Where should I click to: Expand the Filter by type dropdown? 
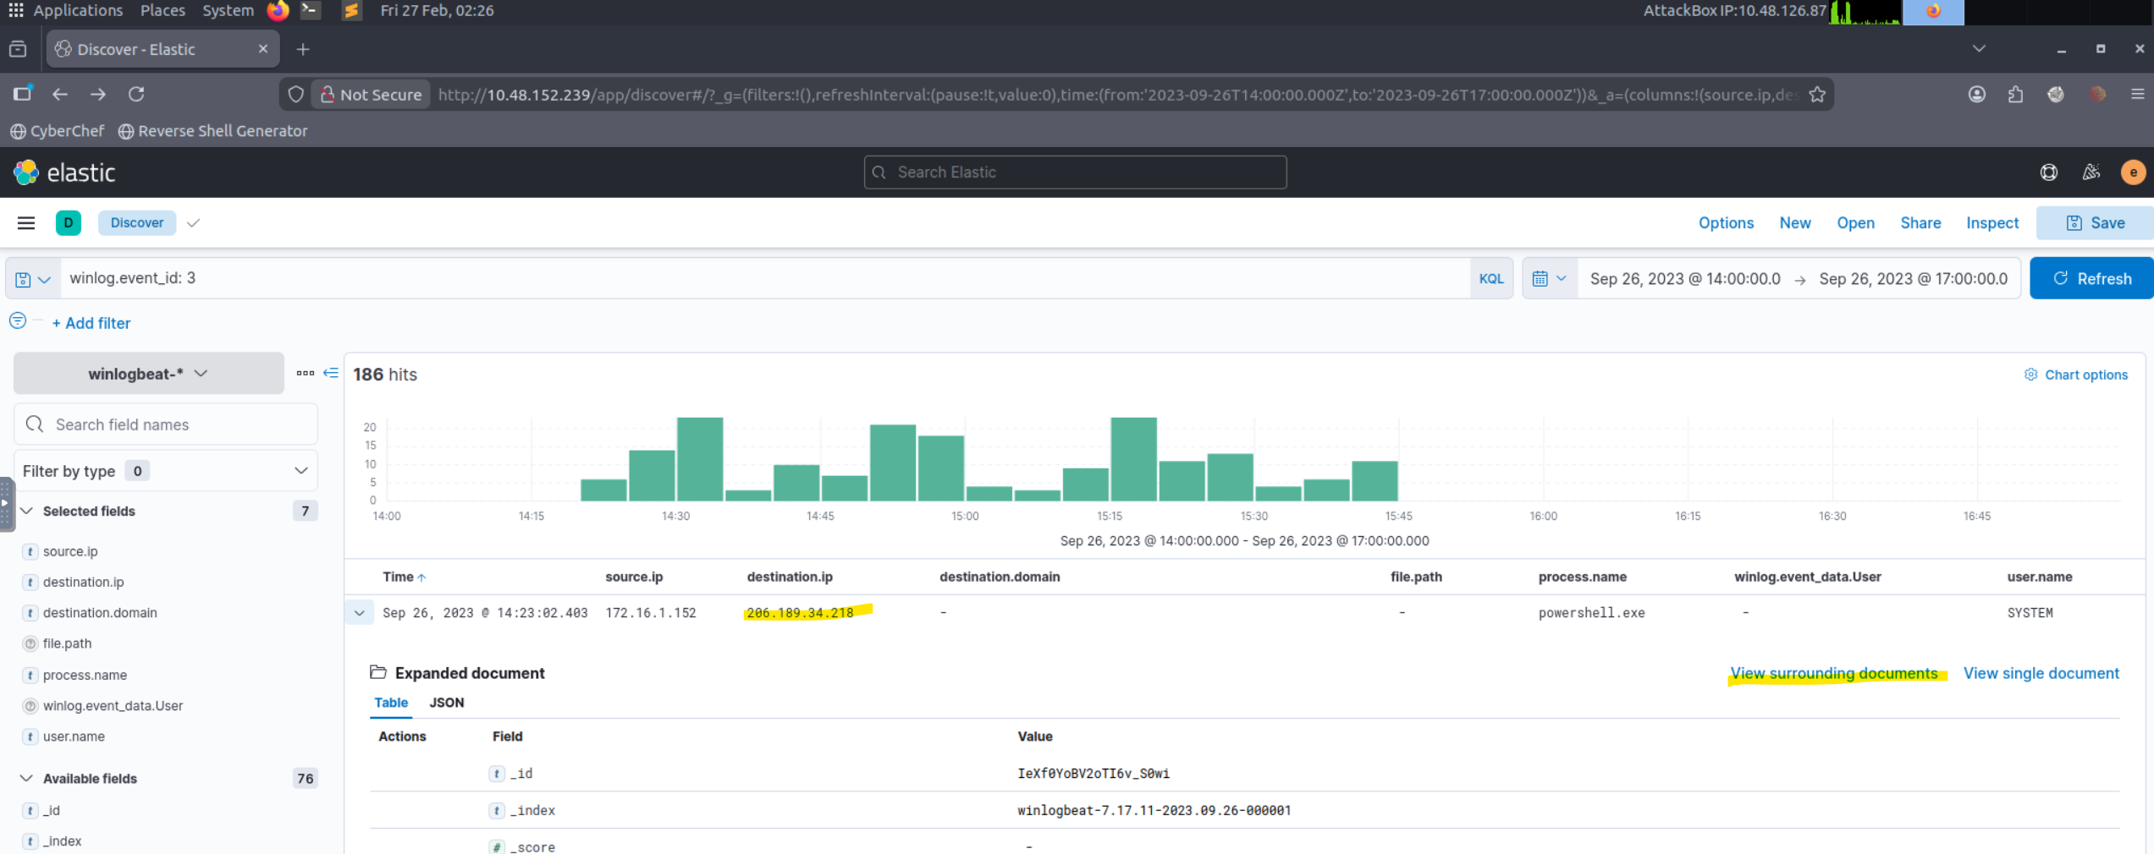point(165,471)
